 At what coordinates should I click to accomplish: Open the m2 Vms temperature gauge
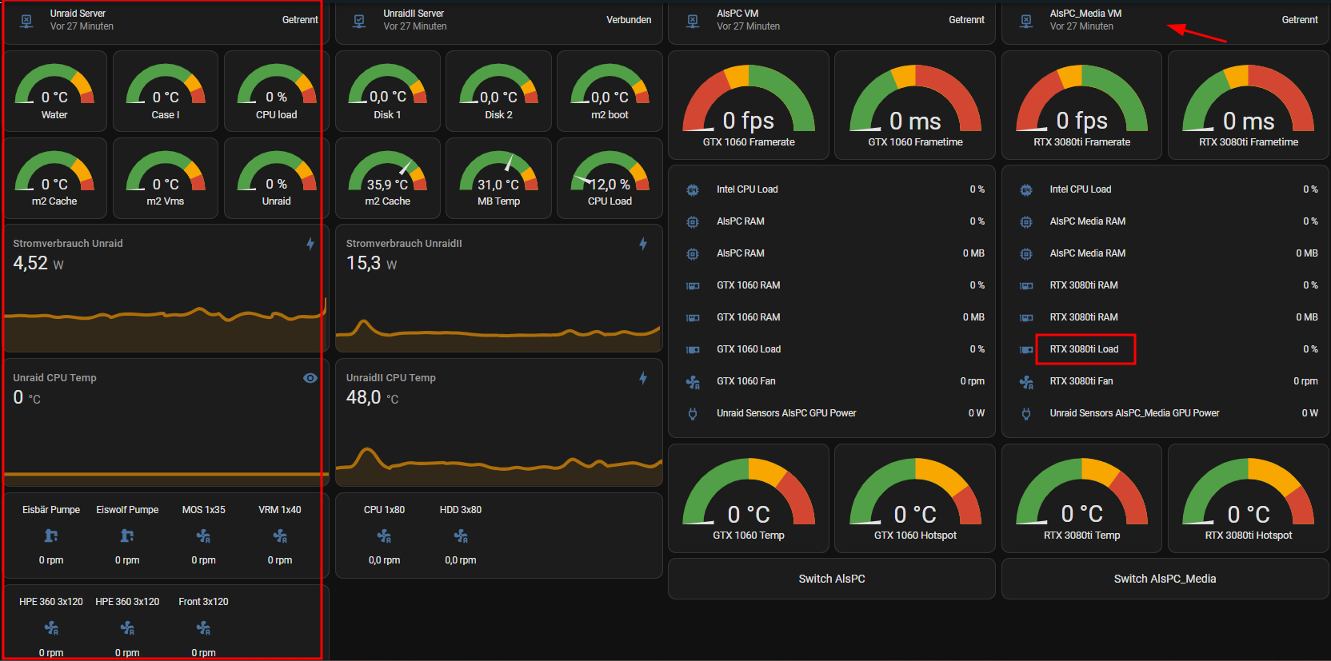click(x=166, y=178)
